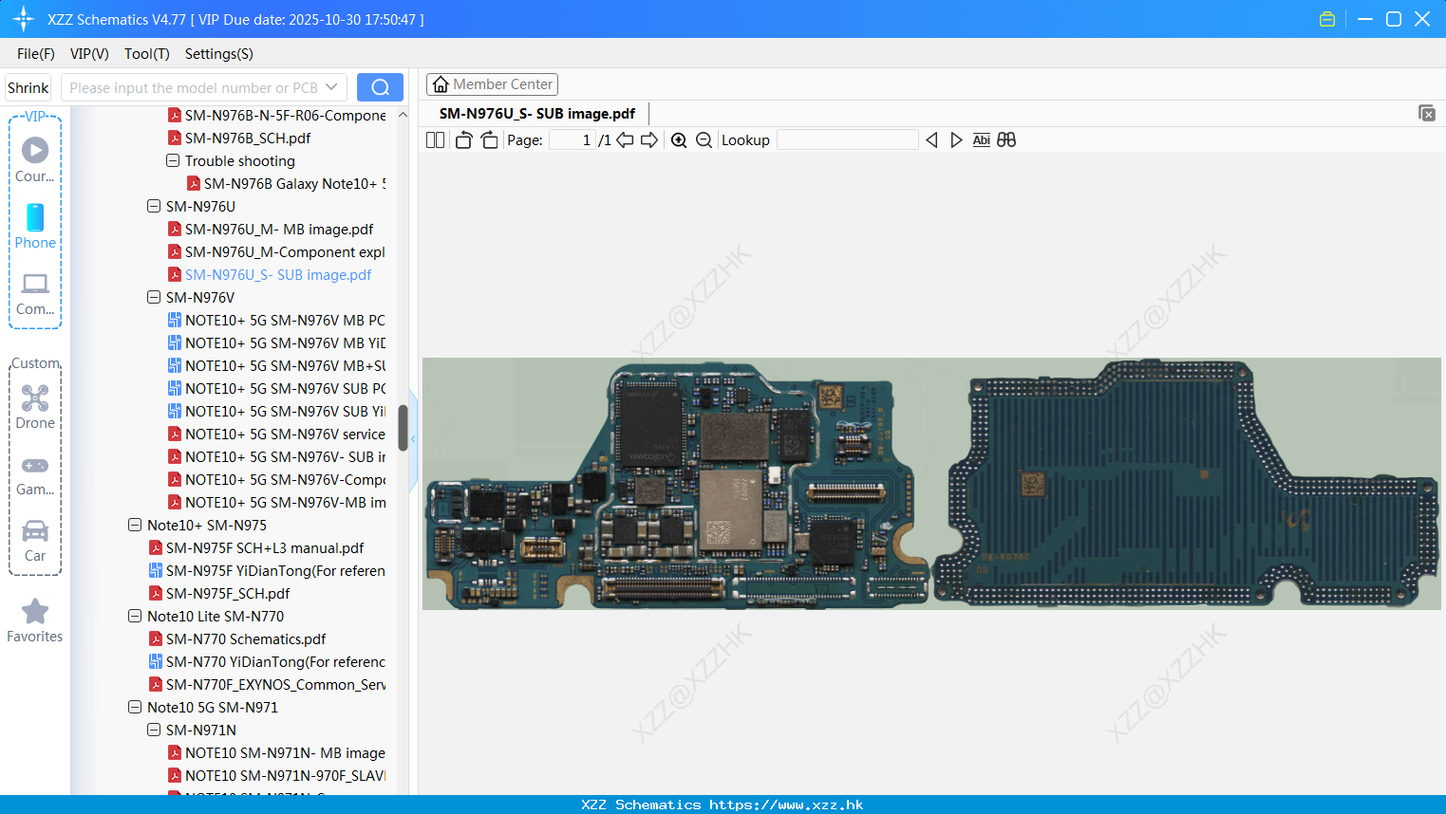Click the Lookup text field
Image resolution: width=1446 pixels, height=814 pixels.
848,139
